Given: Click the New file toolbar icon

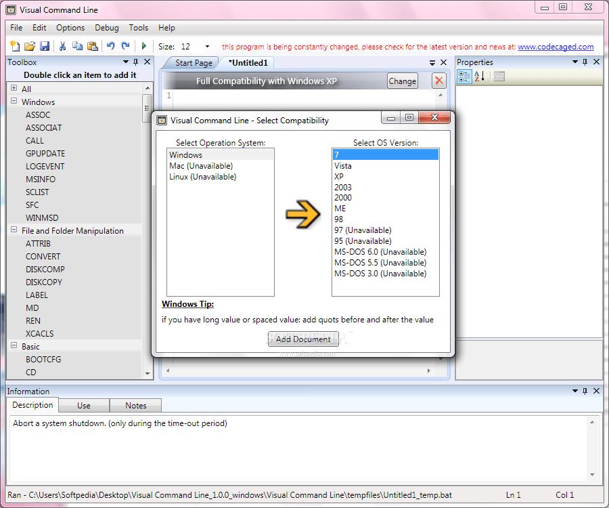Looking at the screenshot, I should 15,46.
